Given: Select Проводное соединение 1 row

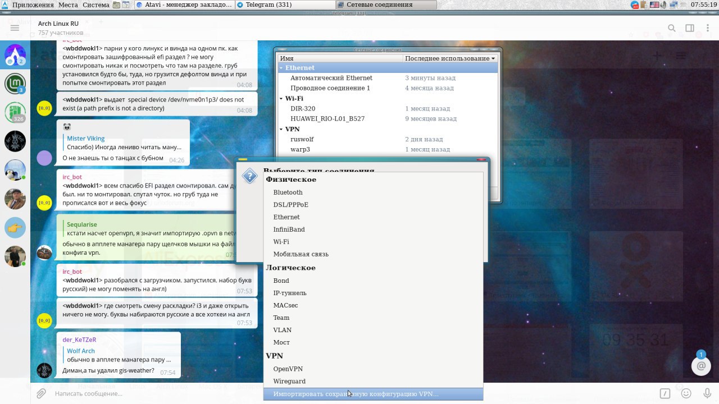Looking at the screenshot, I should (388, 88).
